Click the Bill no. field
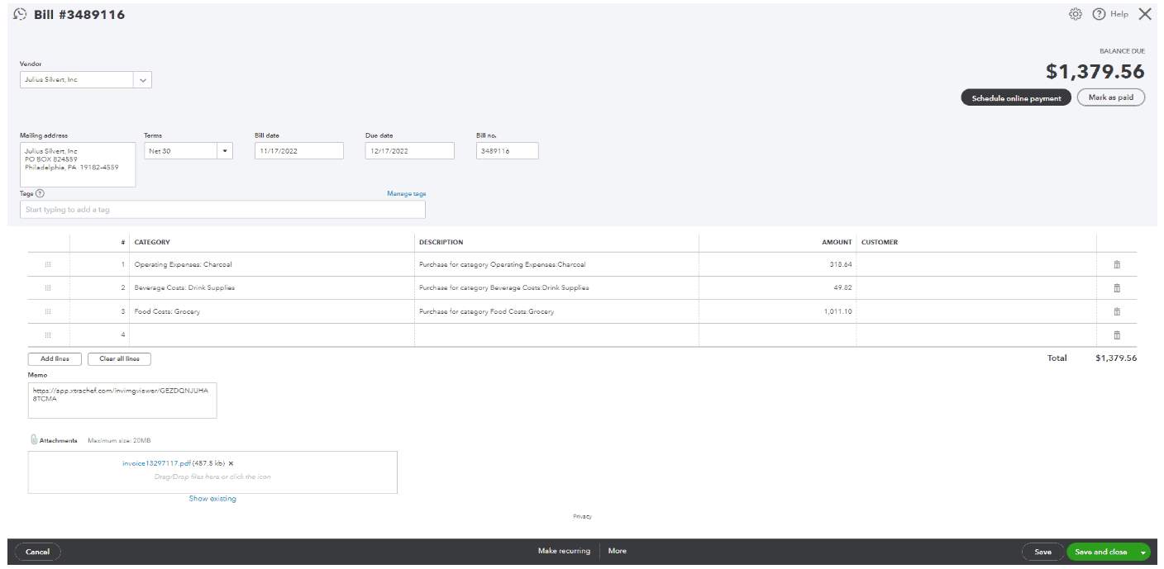This screenshot has width=1164, height=569. click(507, 151)
